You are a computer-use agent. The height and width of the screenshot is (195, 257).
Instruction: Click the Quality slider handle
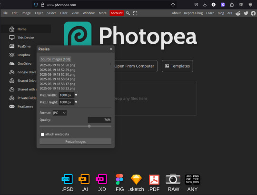[89, 126]
